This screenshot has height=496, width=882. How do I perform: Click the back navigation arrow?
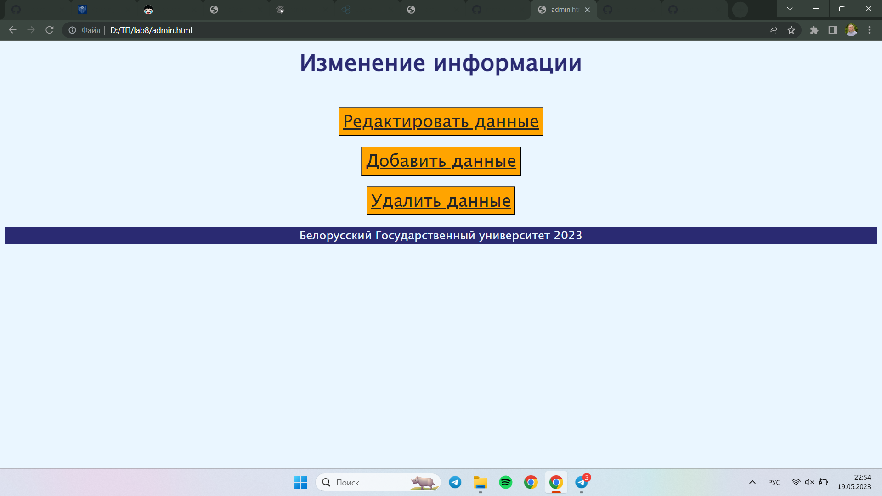coord(12,30)
